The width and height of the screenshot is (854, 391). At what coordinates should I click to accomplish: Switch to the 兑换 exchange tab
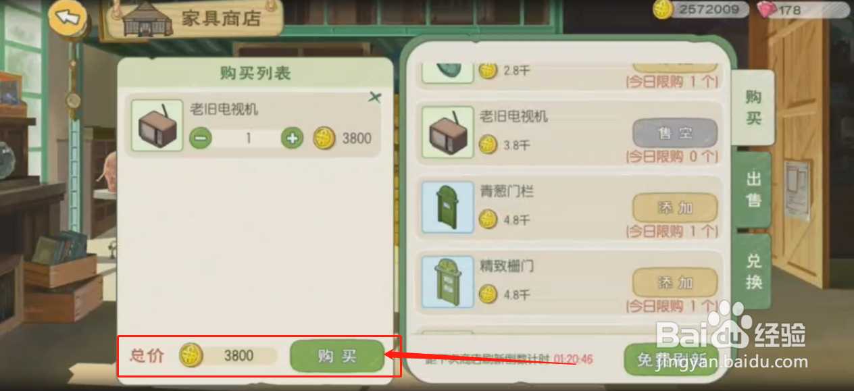click(x=754, y=271)
